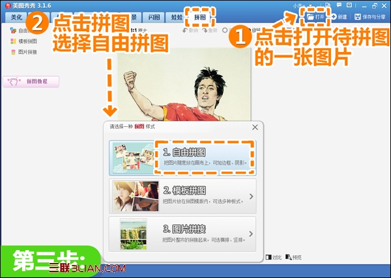
Task: Select 自由拼图 icon in the left sidebar
Action: pyautogui.click(x=13, y=31)
